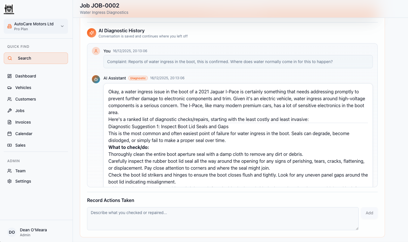408x242 pixels.
Task: Click Dean O'Meara's profile avatar
Action: [12, 232]
